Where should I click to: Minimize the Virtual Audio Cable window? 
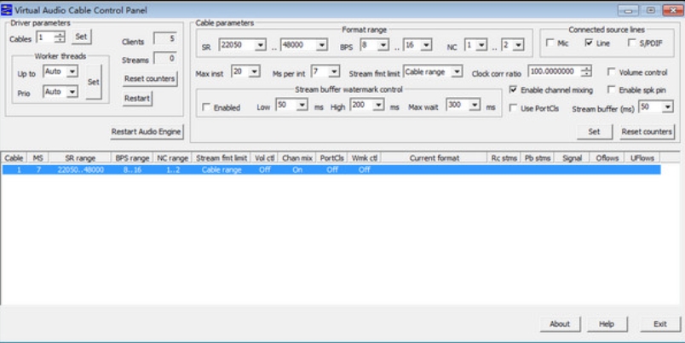pos(628,10)
